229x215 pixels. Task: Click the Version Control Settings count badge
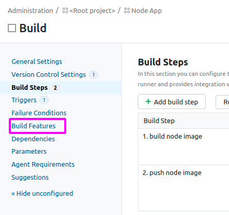tap(93, 75)
